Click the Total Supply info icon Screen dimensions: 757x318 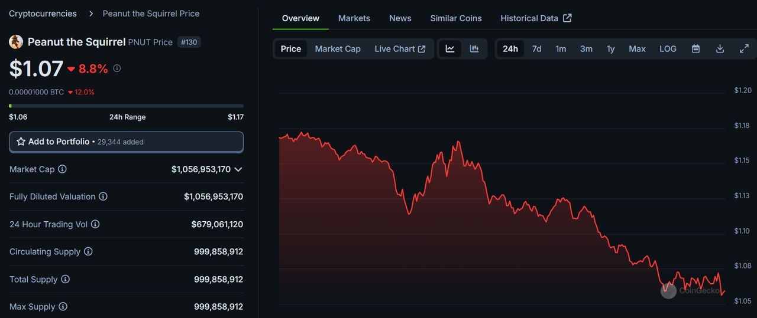tap(65, 279)
